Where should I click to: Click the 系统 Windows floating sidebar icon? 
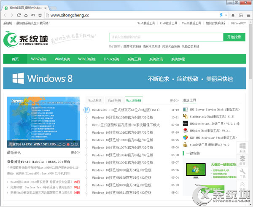pyautogui.click(x=242, y=148)
